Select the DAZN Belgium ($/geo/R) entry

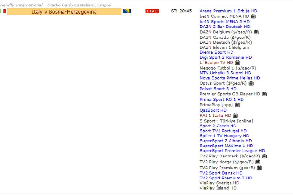[x=226, y=32]
